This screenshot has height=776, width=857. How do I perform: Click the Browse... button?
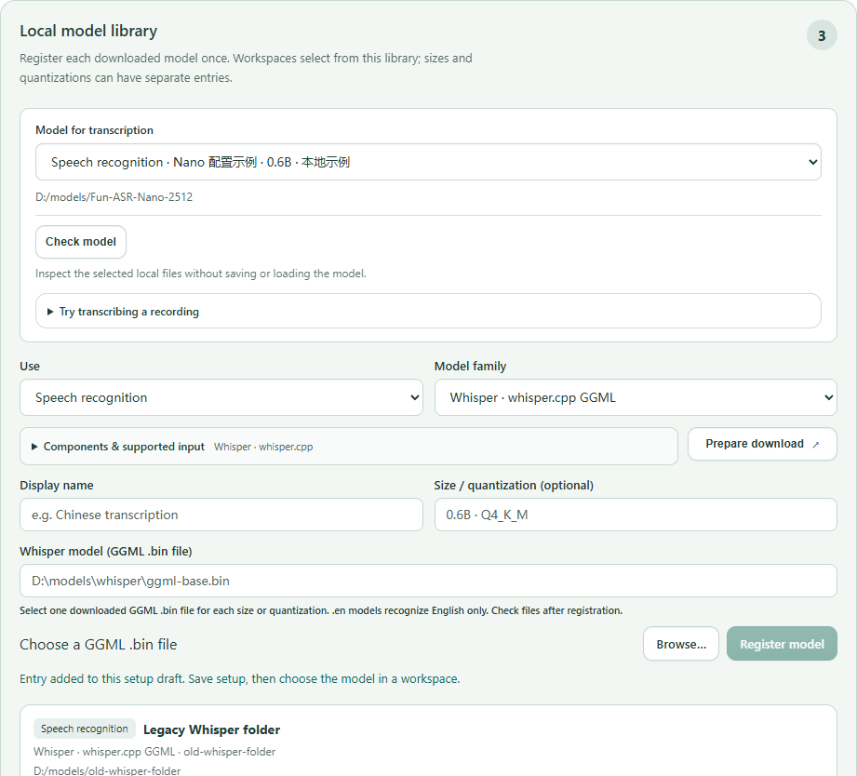point(681,644)
